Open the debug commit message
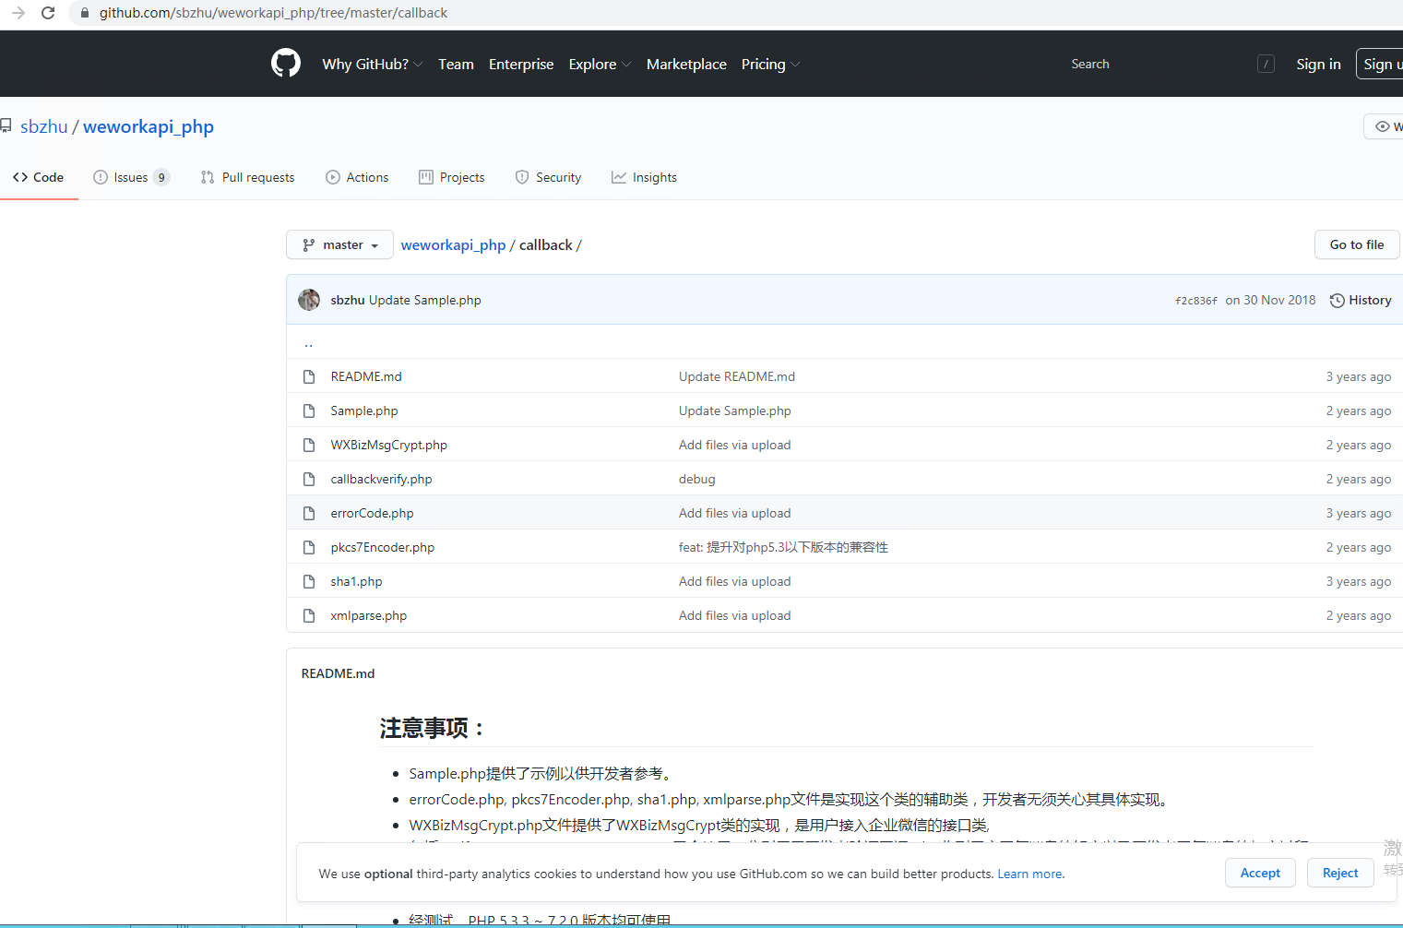 [x=697, y=479]
